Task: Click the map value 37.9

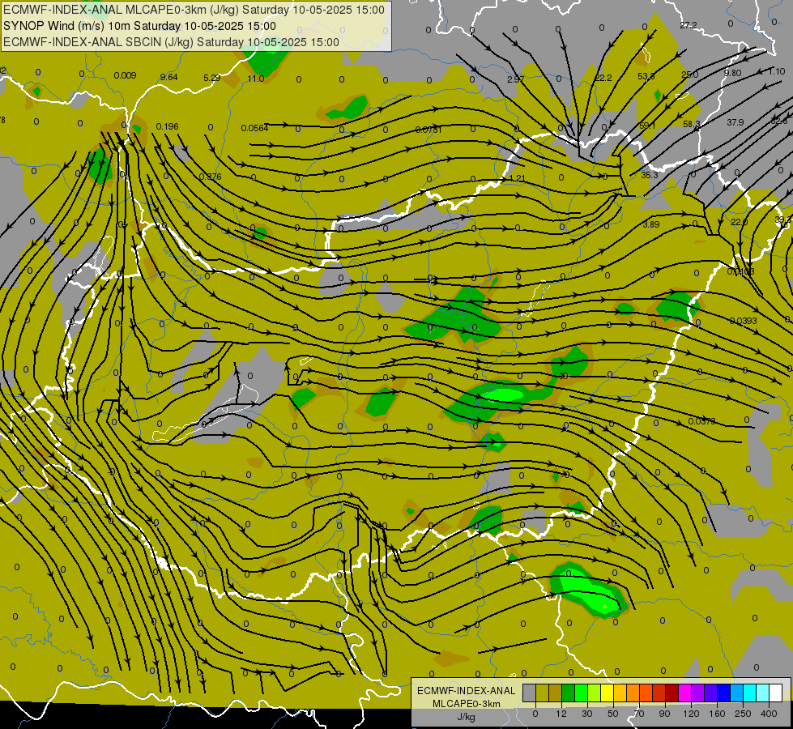Action: [735, 122]
